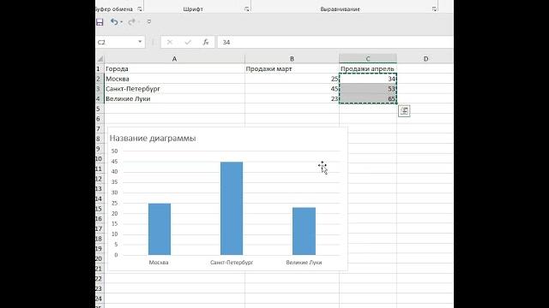Image resolution: width=549 pixels, height=308 pixels.
Task: Select cell with text Города
Action: tap(174, 68)
